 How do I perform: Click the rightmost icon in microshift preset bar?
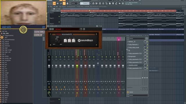pyautogui.click(x=84, y=29)
